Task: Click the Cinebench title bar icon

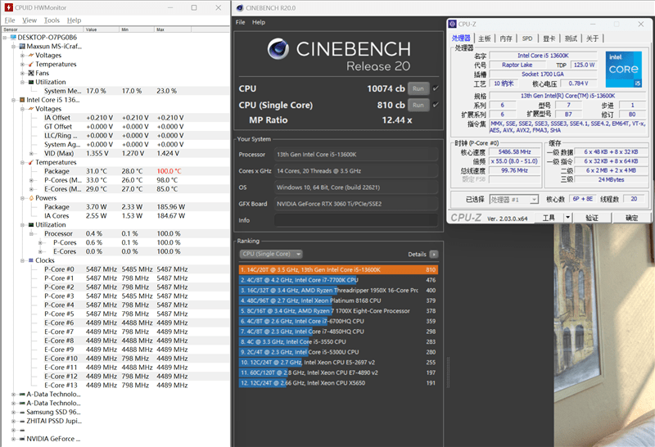Action: (240, 8)
